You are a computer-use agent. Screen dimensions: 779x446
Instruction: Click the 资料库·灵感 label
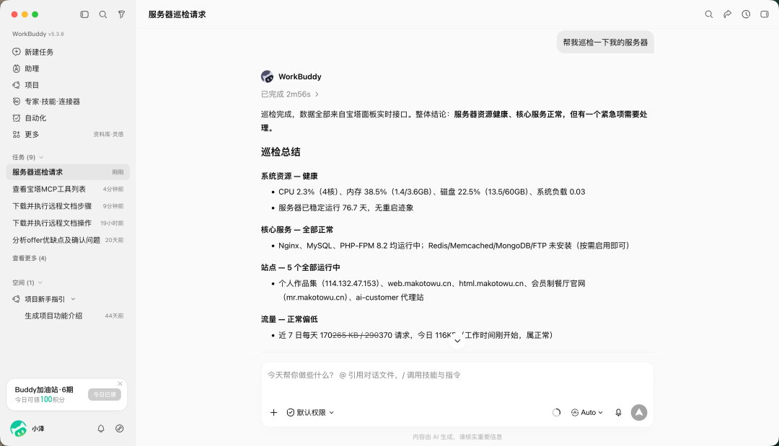pyautogui.click(x=108, y=135)
